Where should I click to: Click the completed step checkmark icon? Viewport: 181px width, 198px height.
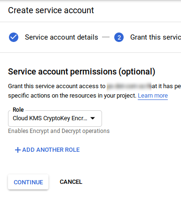coord(14,37)
